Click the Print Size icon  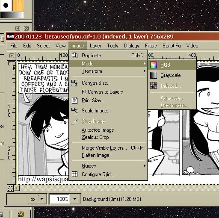pyautogui.click(x=75, y=100)
